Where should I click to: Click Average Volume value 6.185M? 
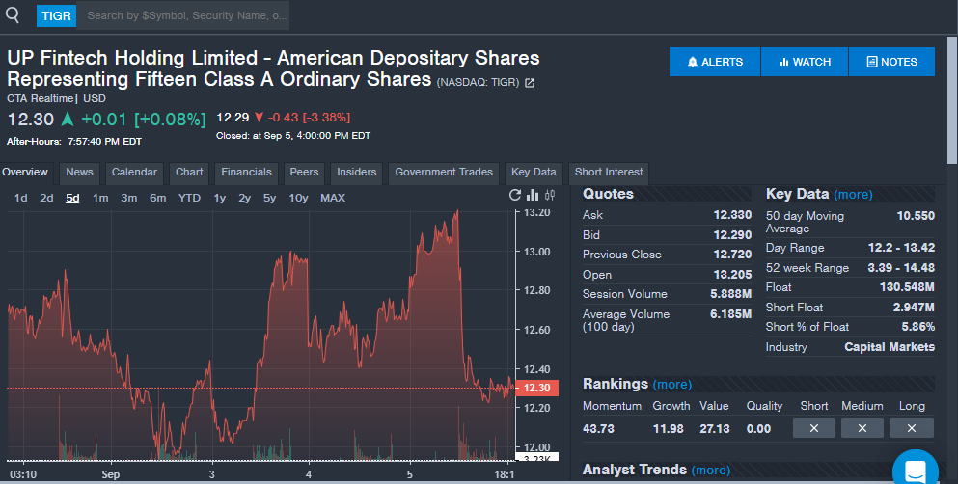click(x=730, y=314)
